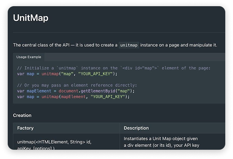Image resolution: width=233 pixels, height=159 pixels.
Task: Click the inline unitmap code in the intro sentence
Action: pos(128,45)
